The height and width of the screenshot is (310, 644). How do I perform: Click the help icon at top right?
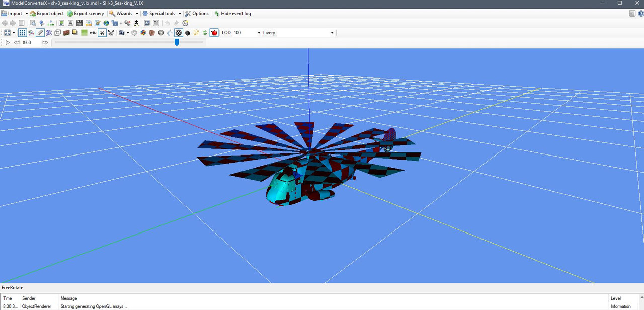pos(640,14)
